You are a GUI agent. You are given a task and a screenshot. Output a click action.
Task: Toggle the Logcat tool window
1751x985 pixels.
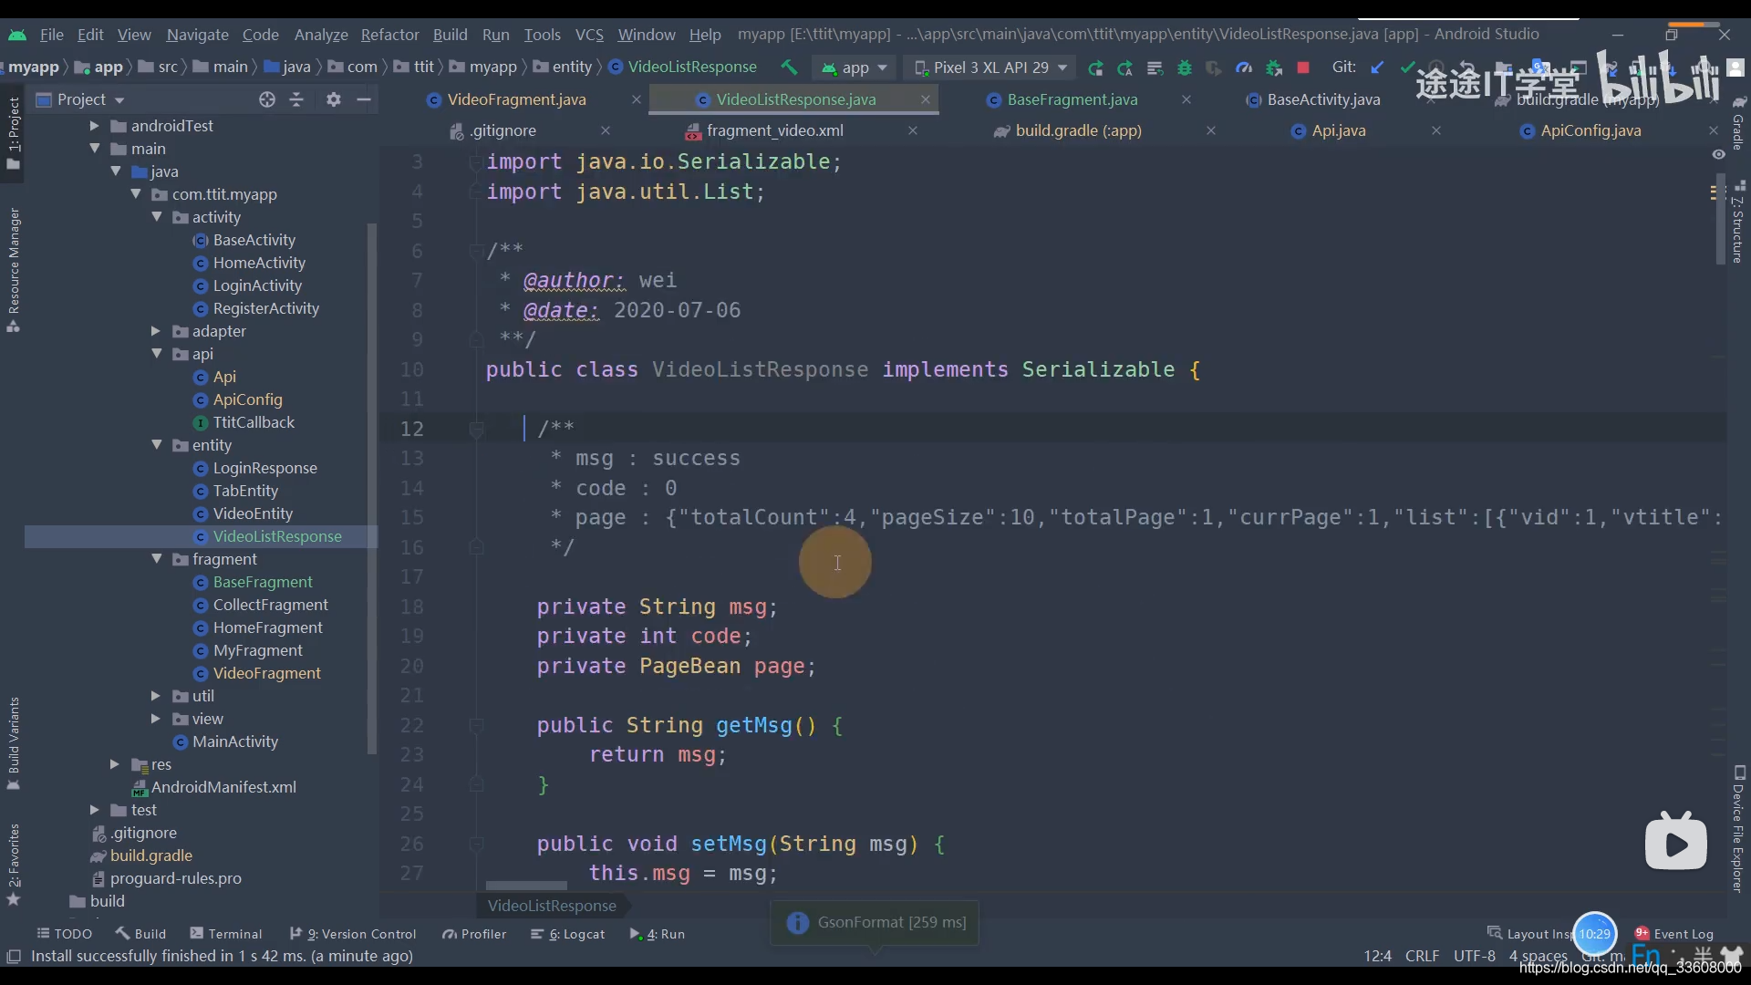568,934
